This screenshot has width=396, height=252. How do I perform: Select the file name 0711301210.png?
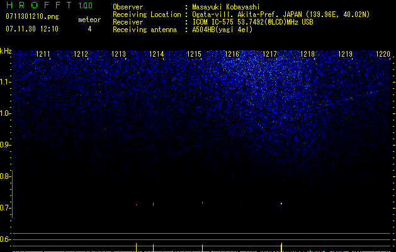point(32,16)
